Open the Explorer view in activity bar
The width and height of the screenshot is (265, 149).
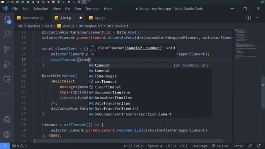pyautogui.click(x=7, y=19)
